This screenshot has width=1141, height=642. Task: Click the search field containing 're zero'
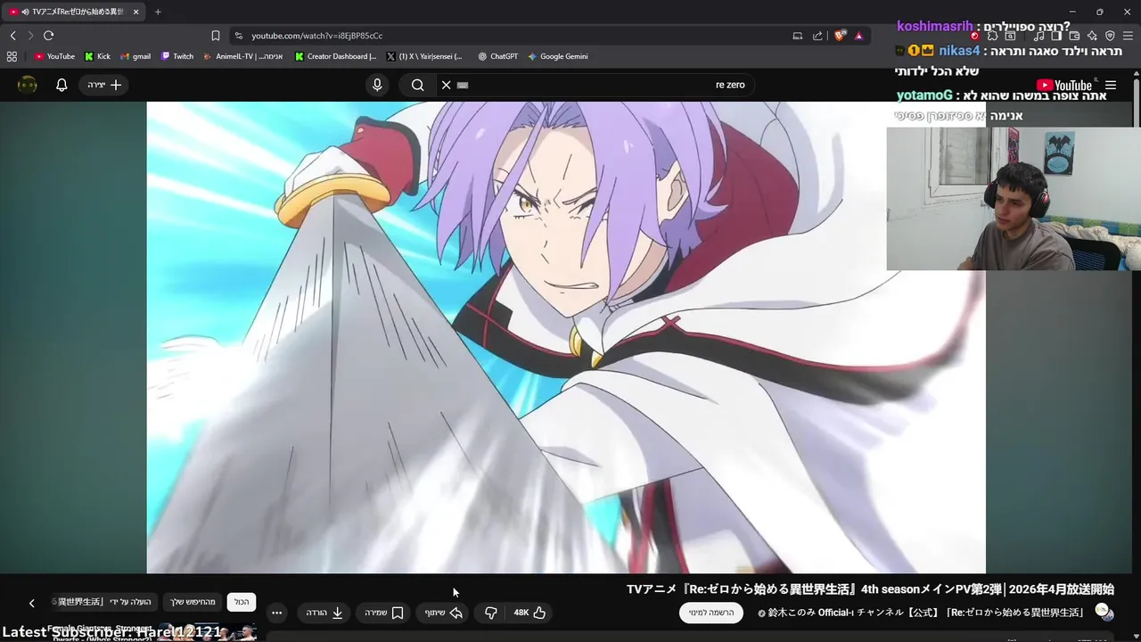597,85
